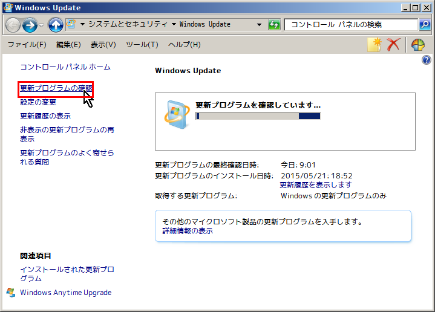The width and height of the screenshot is (435, 312).
Task: Close the Windows Update window
Action: (426, 7)
